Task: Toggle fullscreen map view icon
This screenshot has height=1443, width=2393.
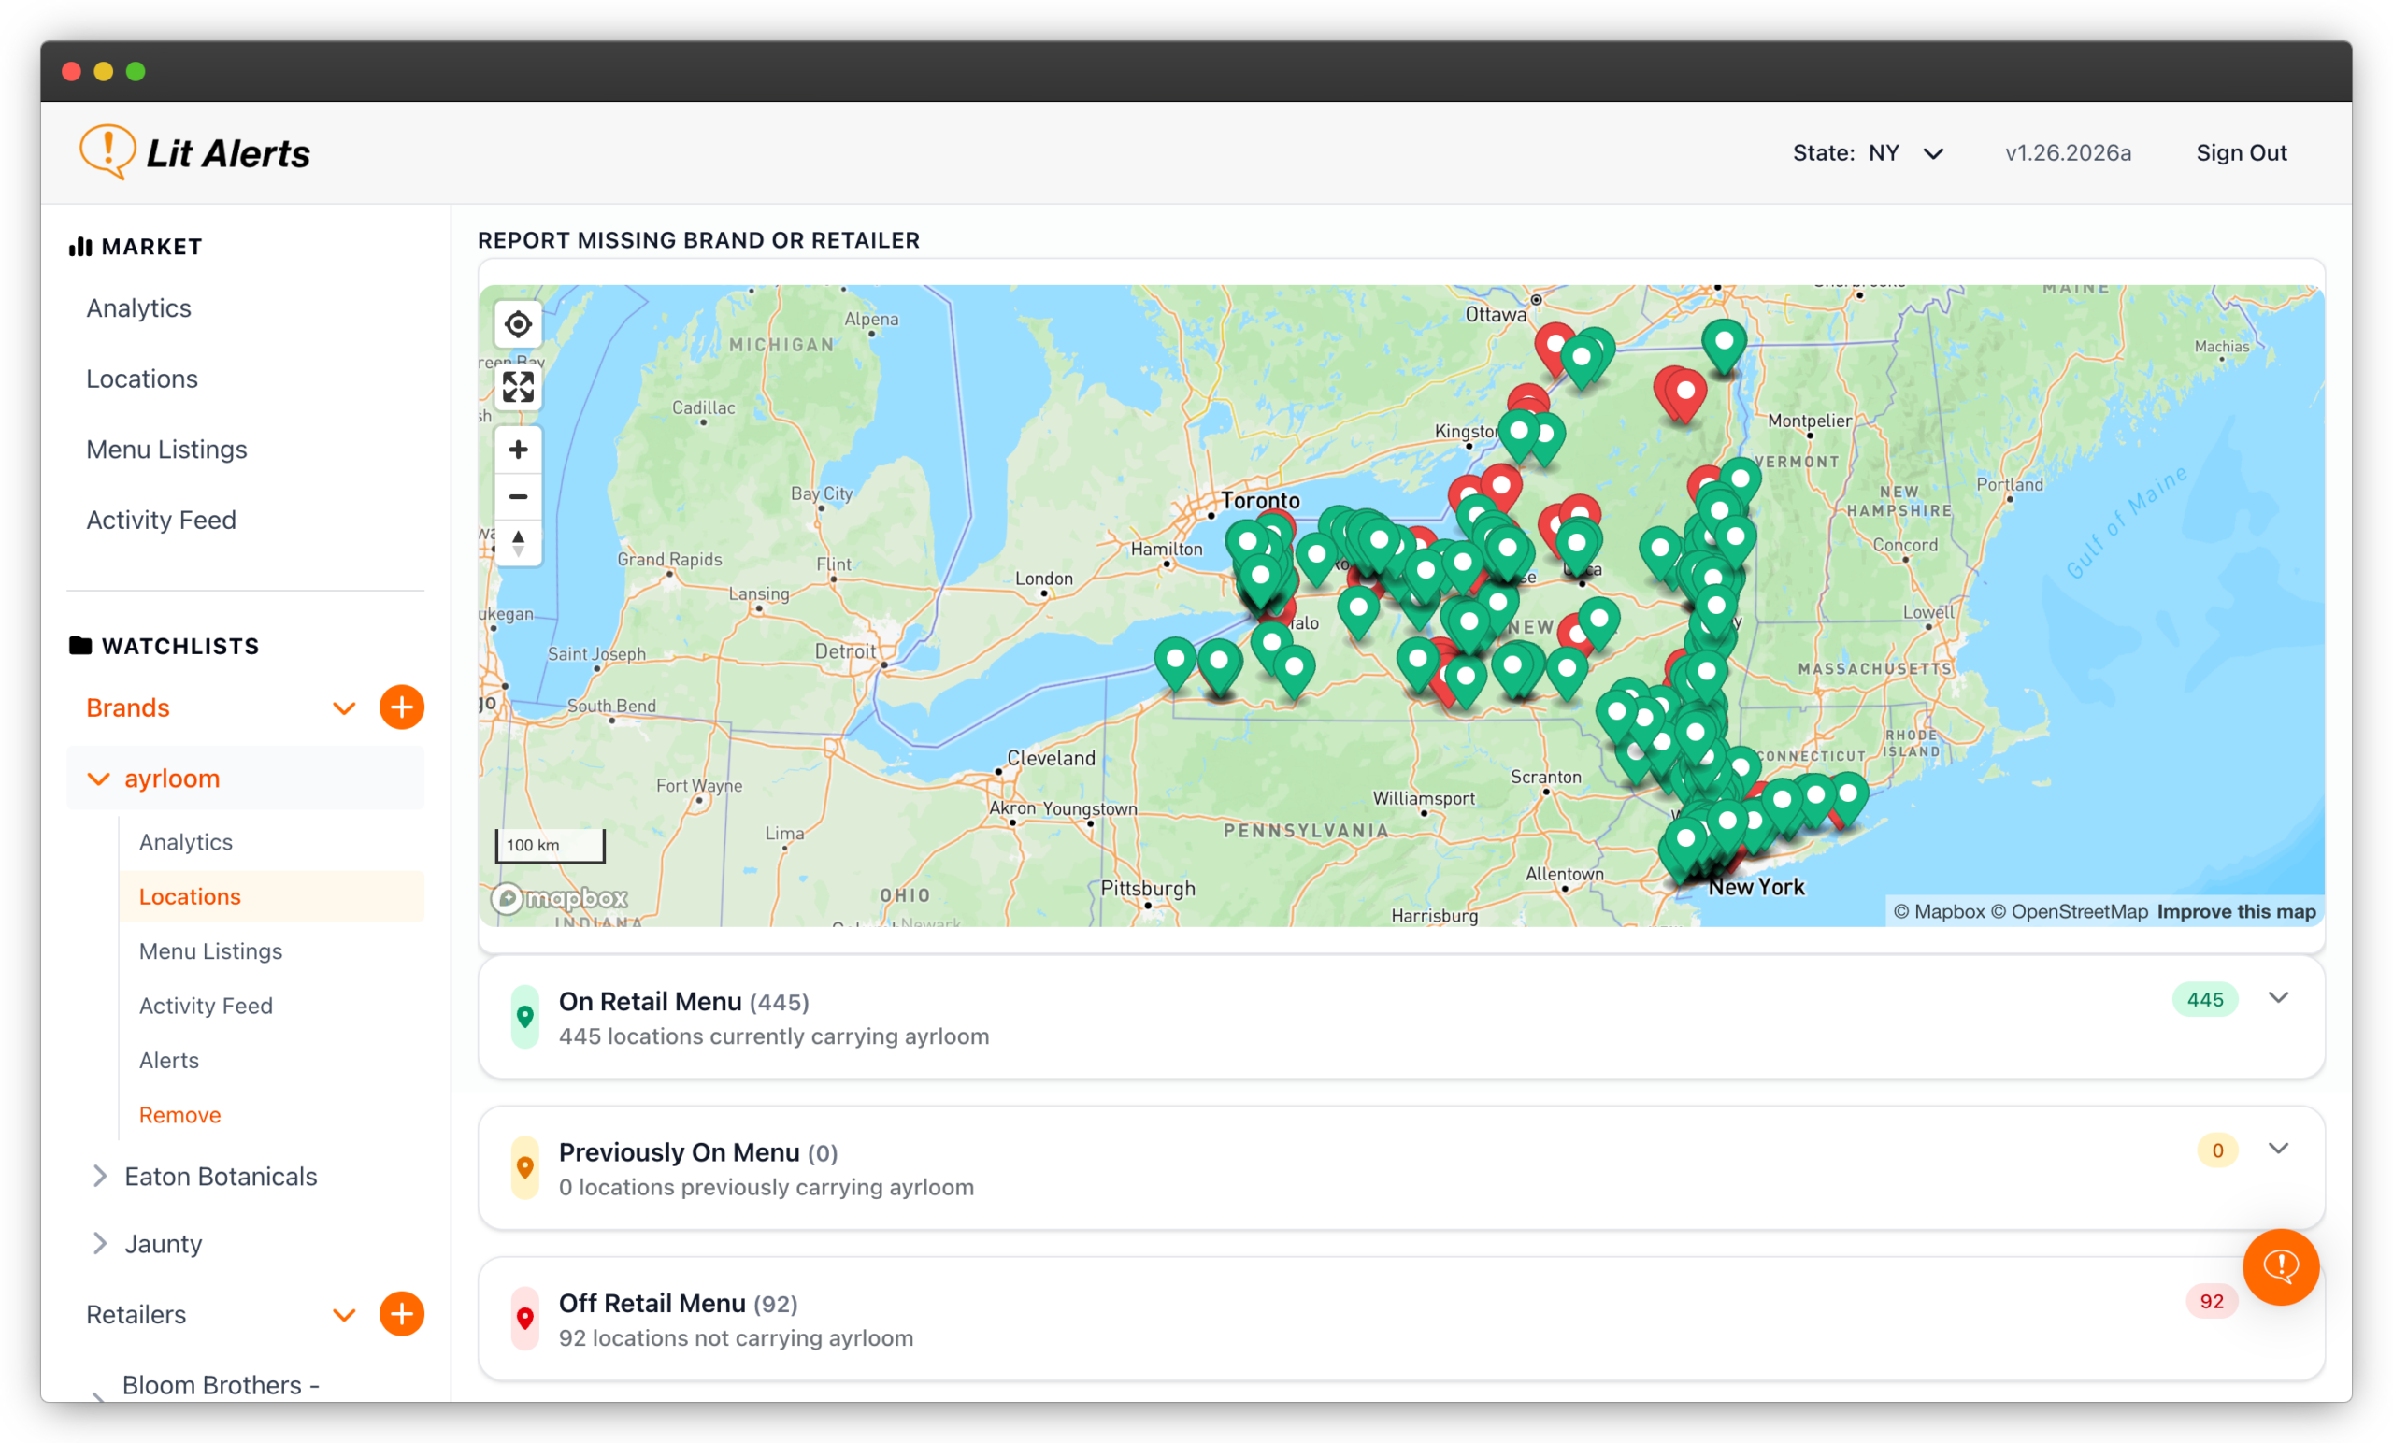Action: click(x=518, y=388)
